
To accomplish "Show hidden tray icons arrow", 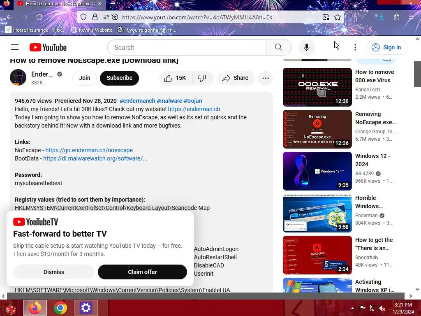I will [352, 308].
